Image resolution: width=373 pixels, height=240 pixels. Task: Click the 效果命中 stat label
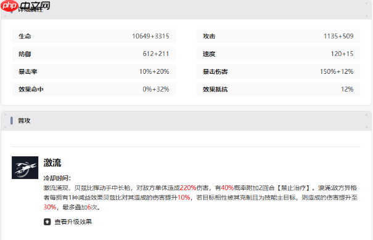(31, 89)
